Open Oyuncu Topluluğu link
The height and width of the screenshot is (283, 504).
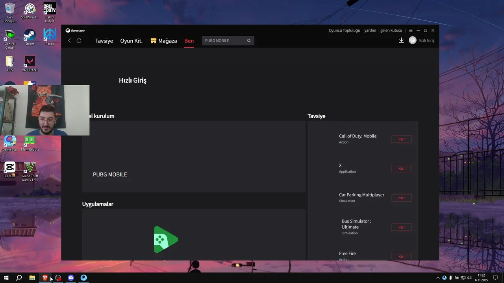pos(345,30)
